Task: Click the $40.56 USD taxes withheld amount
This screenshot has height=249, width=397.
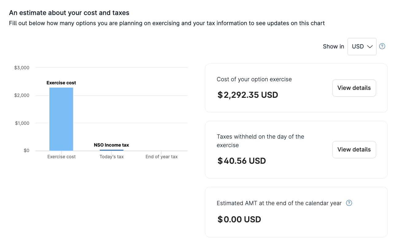Action: (x=241, y=161)
